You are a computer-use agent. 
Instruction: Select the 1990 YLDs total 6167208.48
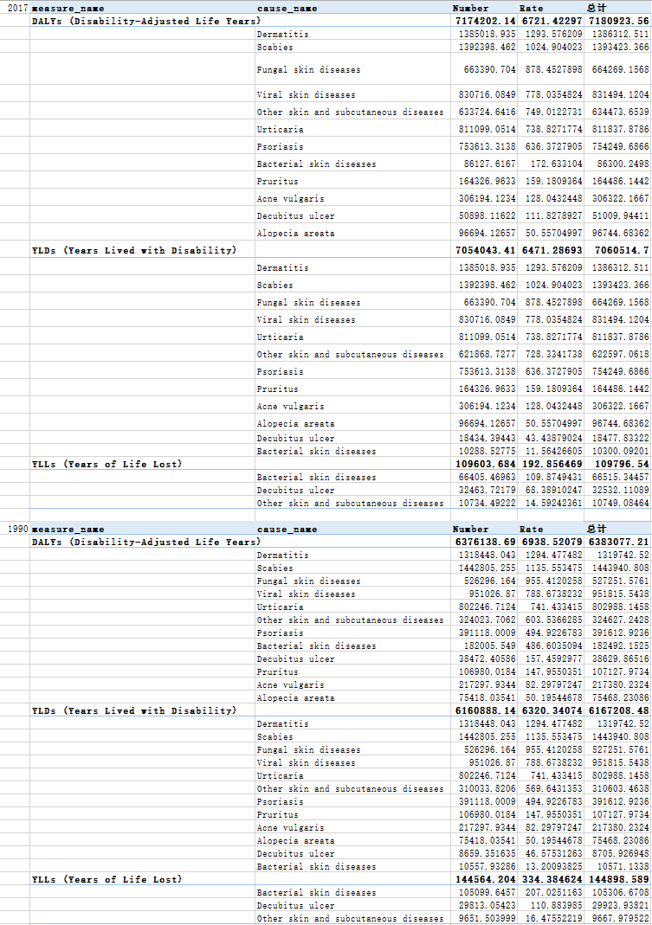(x=618, y=711)
